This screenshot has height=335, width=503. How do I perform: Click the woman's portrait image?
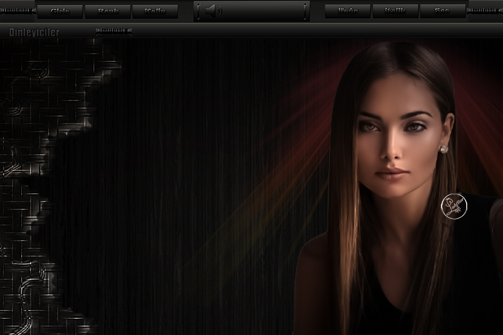click(x=397, y=167)
